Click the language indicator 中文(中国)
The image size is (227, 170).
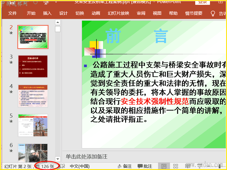tap(80, 166)
